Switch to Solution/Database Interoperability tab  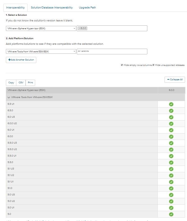click(x=52, y=8)
